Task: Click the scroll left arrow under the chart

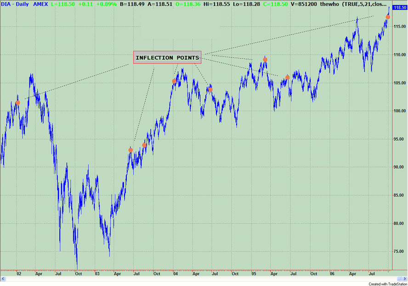Action: (3, 279)
